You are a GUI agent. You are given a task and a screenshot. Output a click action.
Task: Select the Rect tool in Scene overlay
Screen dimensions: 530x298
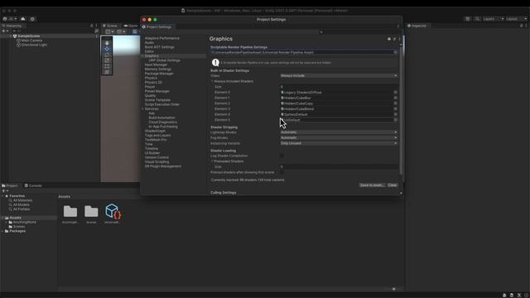tap(107, 66)
